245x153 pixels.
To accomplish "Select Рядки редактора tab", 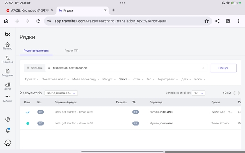I will tap(36, 51).
